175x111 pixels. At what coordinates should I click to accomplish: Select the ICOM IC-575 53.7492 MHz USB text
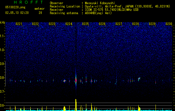(x=112, y=10)
